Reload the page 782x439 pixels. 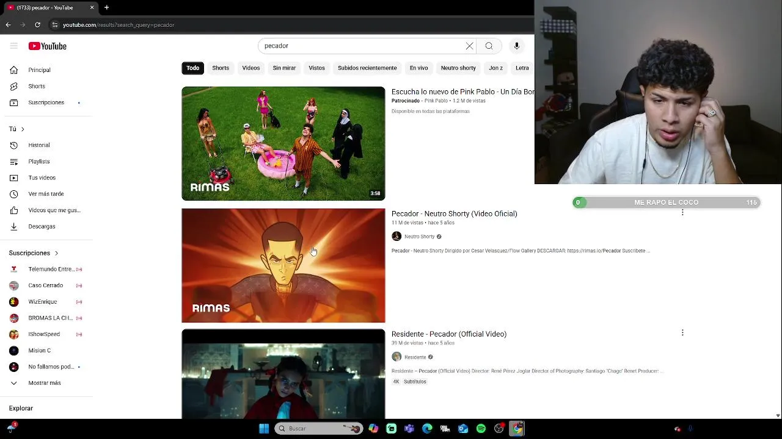(x=37, y=25)
